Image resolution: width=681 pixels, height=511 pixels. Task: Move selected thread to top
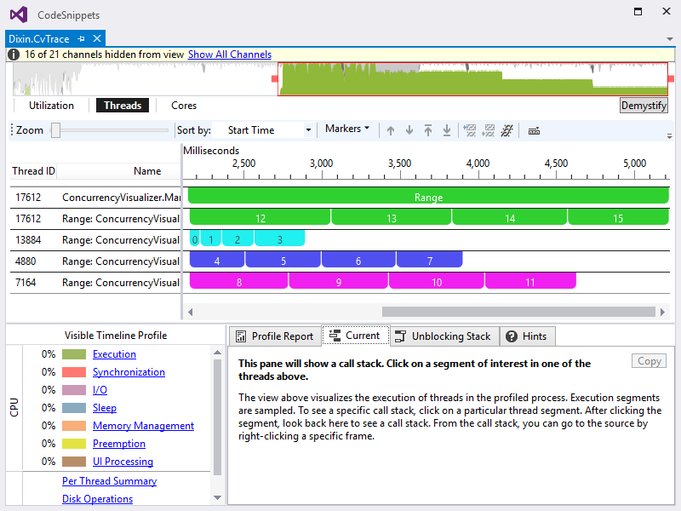point(428,130)
